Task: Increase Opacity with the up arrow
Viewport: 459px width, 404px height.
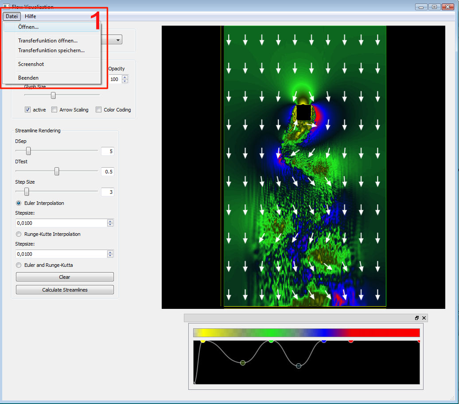Action: click(124, 77)
